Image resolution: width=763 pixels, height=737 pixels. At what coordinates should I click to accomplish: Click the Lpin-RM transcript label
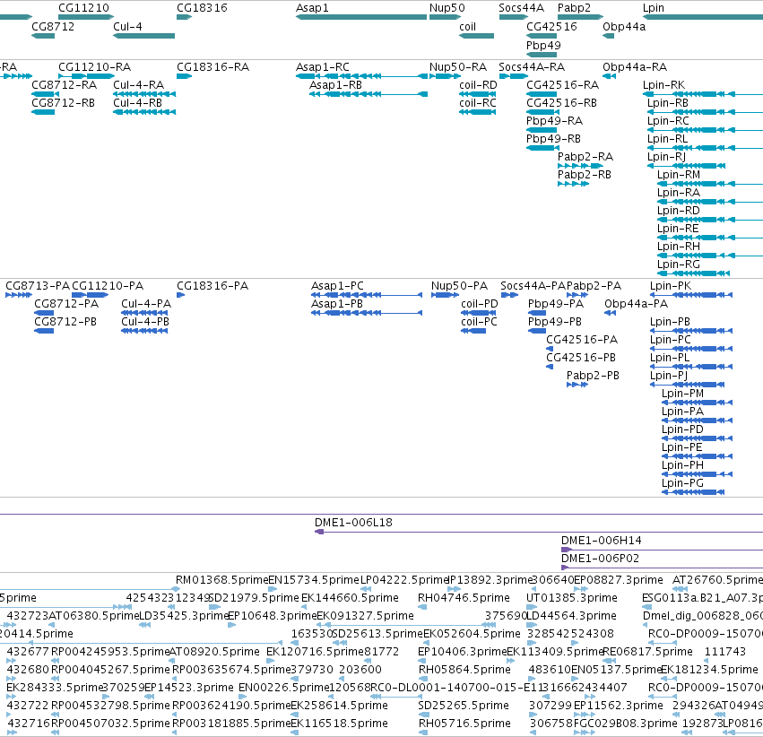pos(679,175)
